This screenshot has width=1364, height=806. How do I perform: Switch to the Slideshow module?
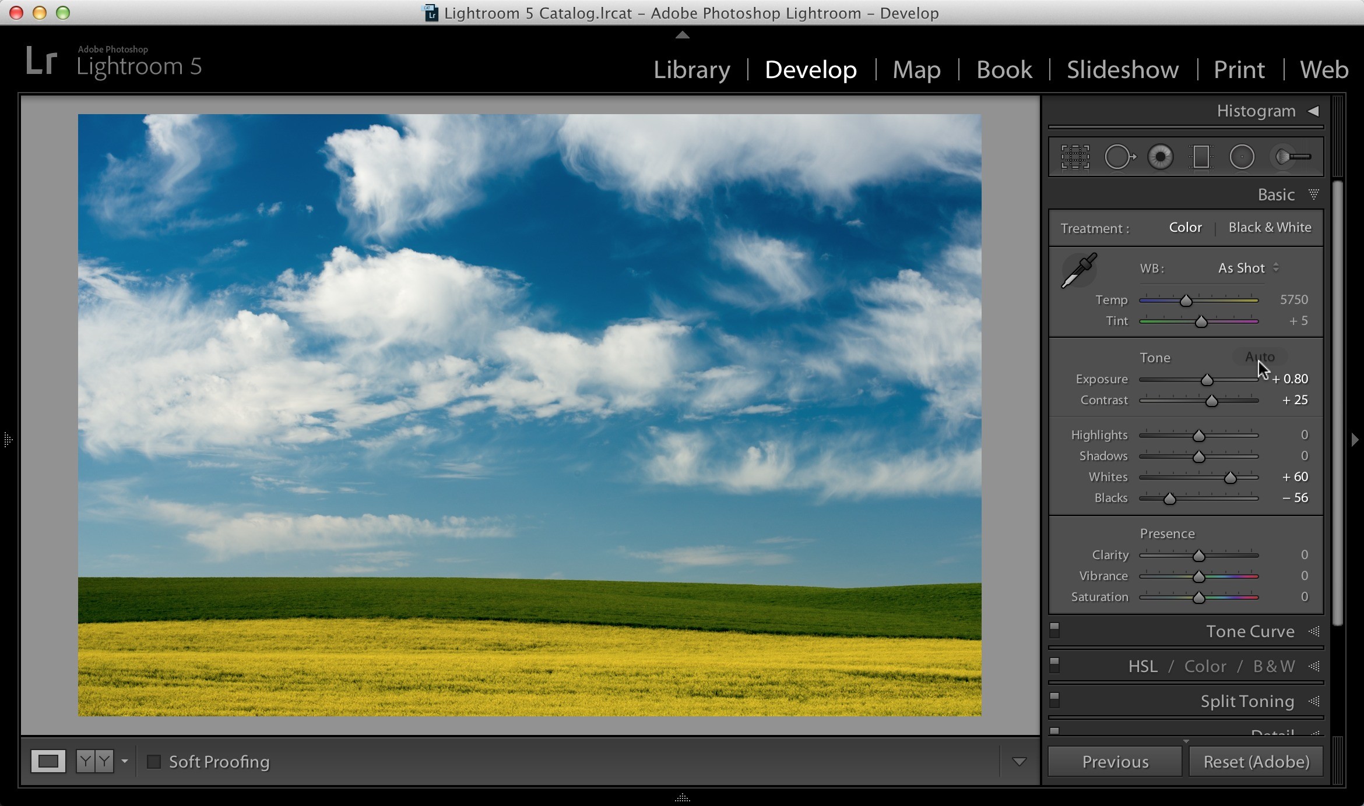[x=1123, y=70]
